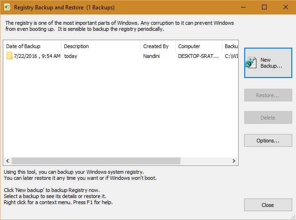Viewport: 296px width, 220px height.
Task: Click the horizontal scrollbar thumb in backup list
Action: pos(96,161)
